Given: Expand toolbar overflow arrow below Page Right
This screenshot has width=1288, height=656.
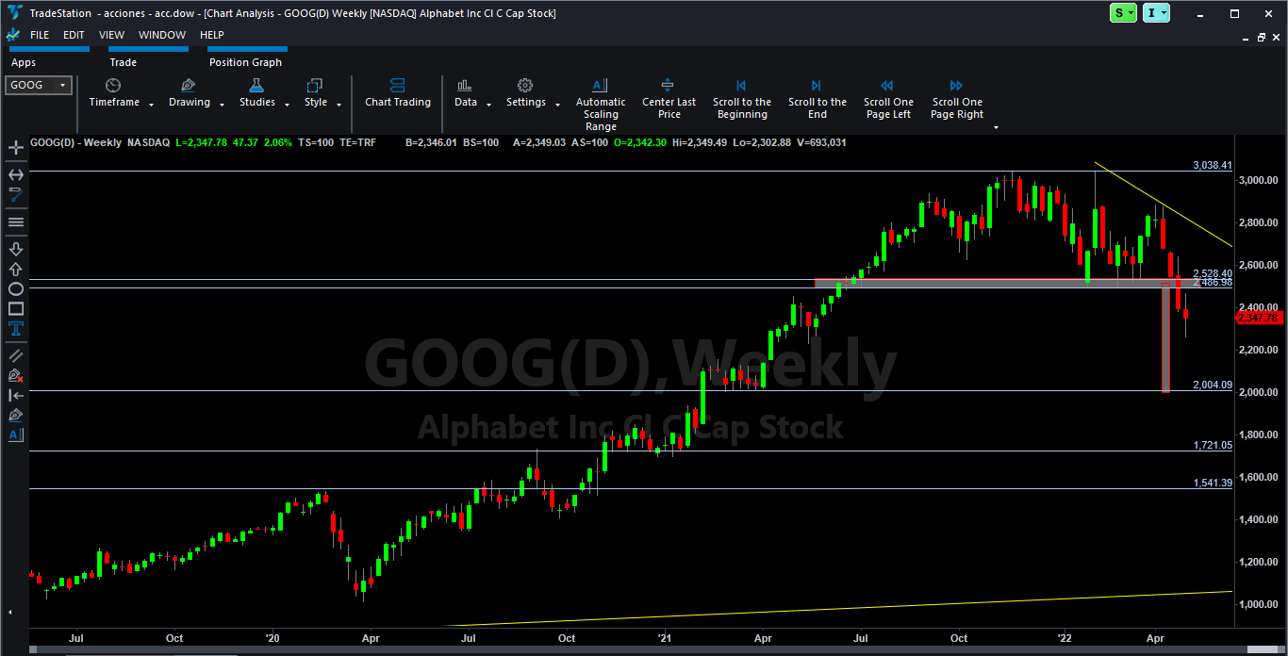Looking at the screenshot, I should [996, 127].
